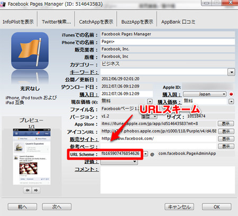Viewport: 238px width, 216px height.
Task: Open the 購入国 Japan dropdown
Action: coord(205,94)
